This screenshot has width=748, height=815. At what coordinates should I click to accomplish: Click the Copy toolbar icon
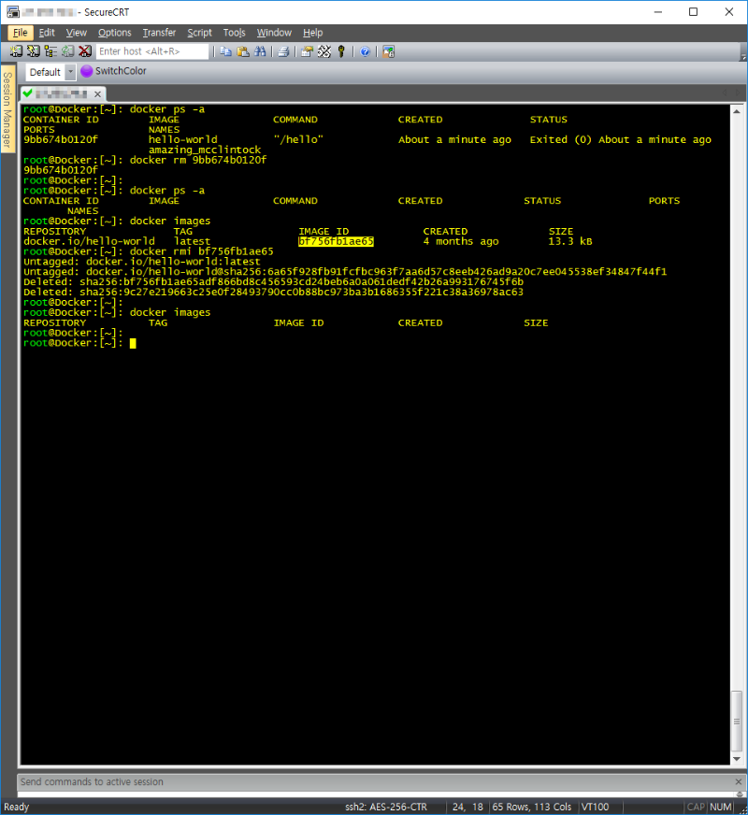(x=225, y=51)
